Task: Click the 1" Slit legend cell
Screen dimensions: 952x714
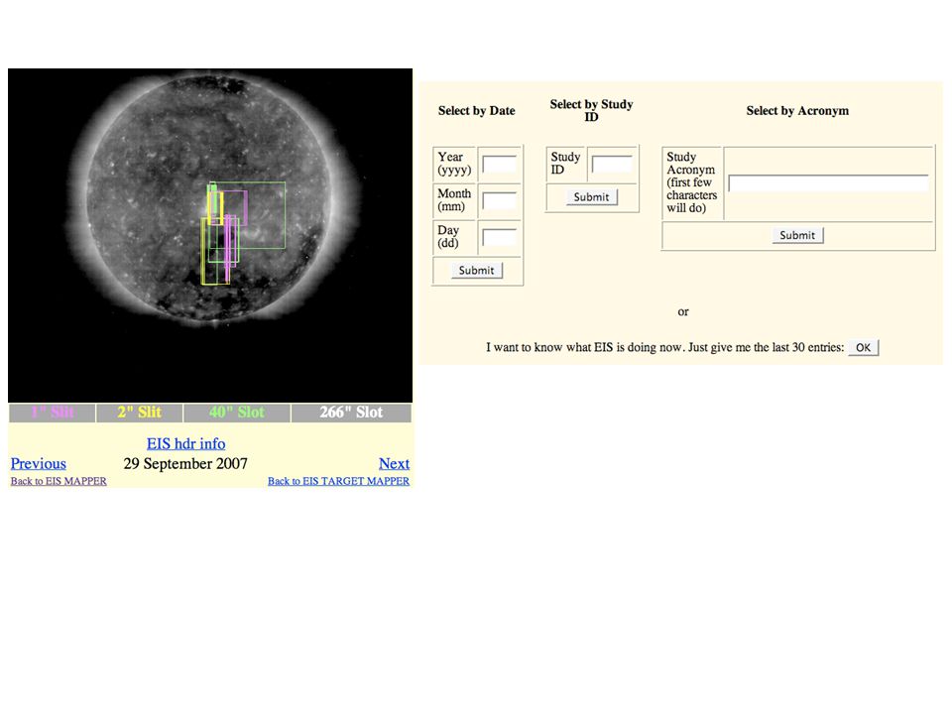Action: click(53, 413)
